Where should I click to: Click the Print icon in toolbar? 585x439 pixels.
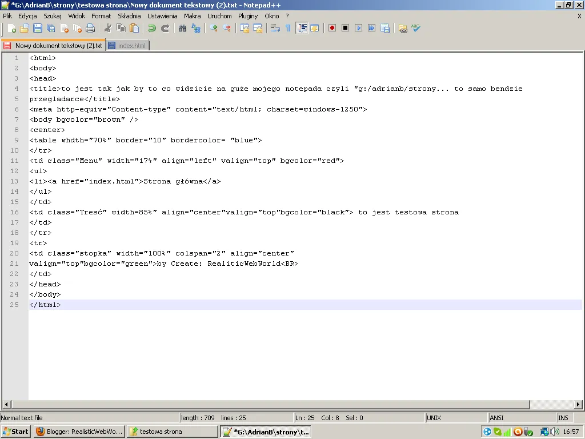[x=90, y=29]
